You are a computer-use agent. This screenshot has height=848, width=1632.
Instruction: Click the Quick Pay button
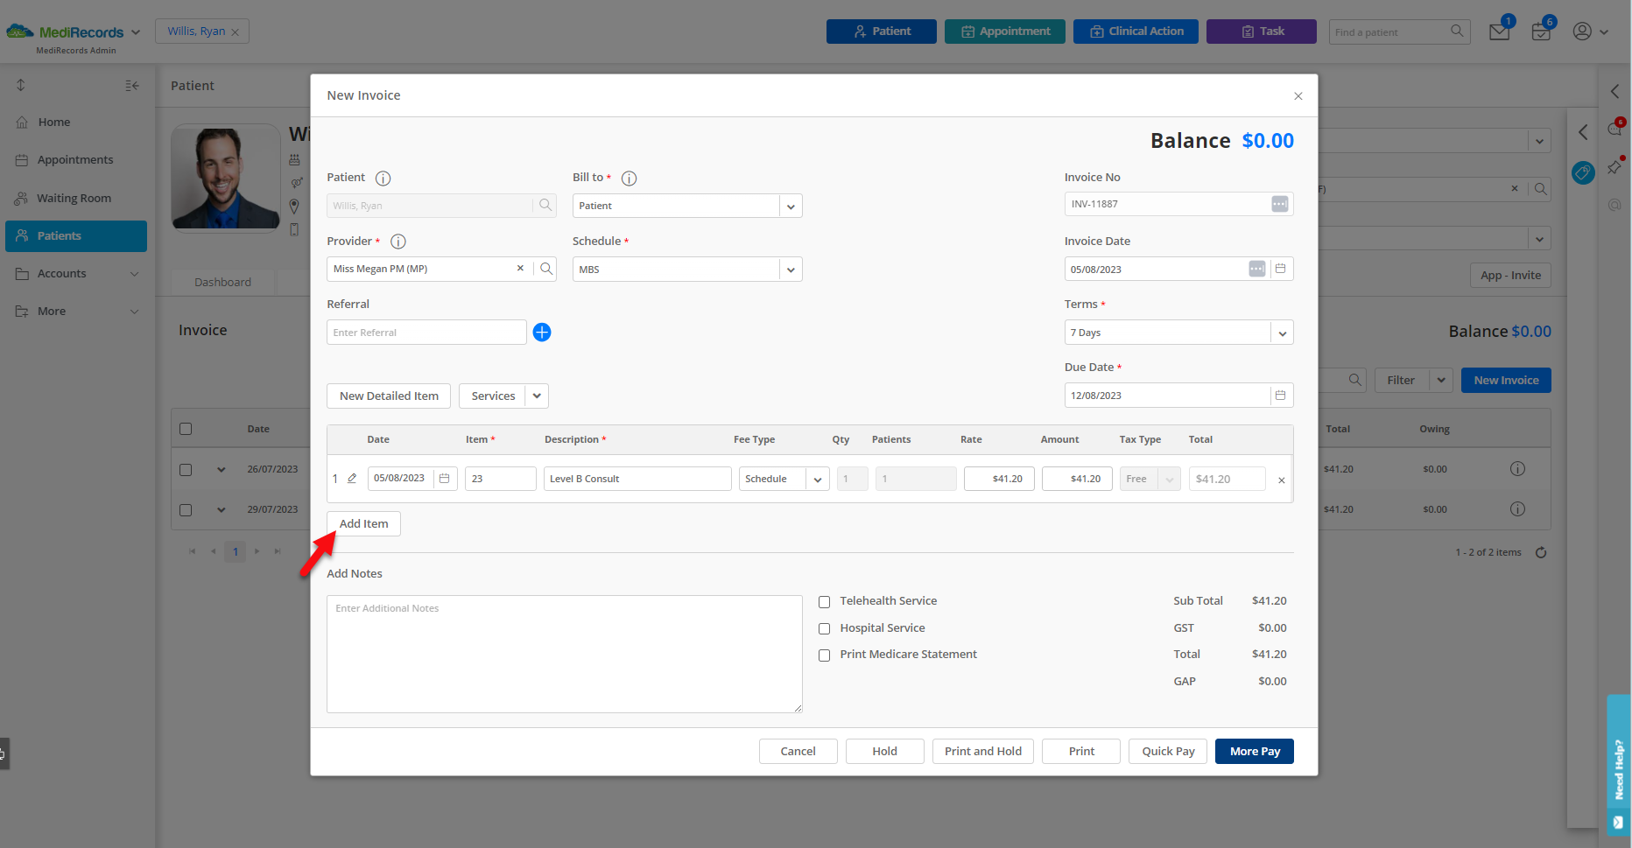(1168, 751)
